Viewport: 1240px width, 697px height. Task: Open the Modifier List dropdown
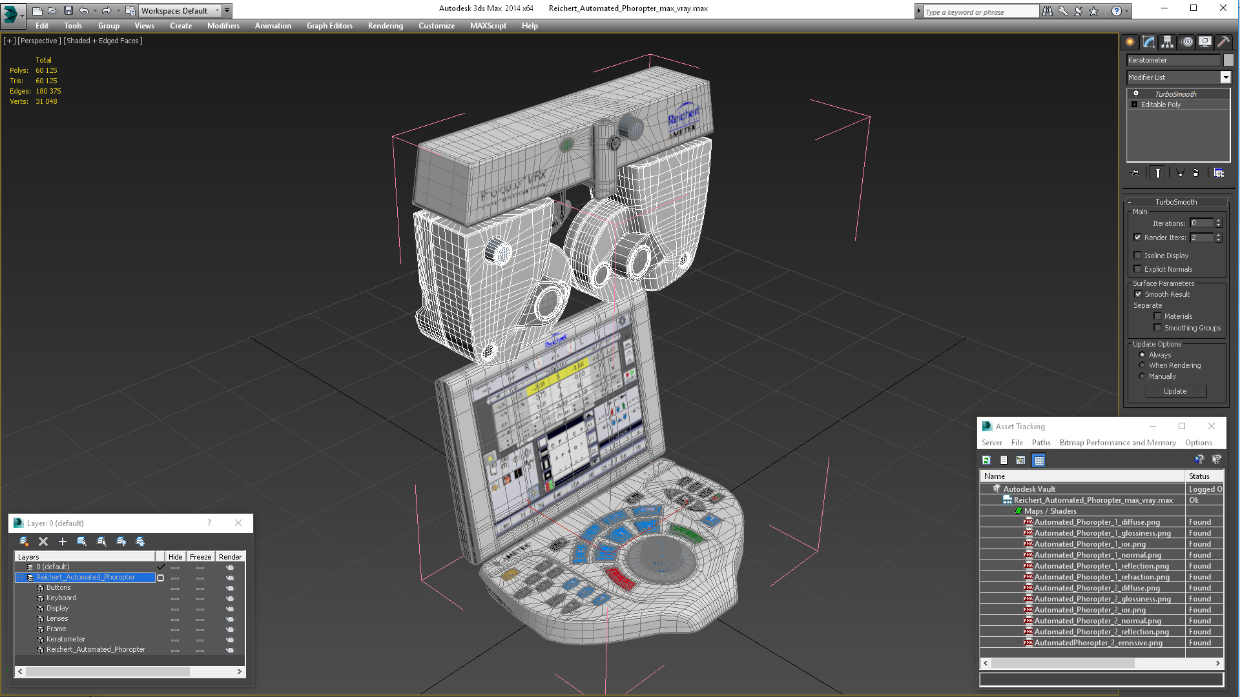(1225, 77)
